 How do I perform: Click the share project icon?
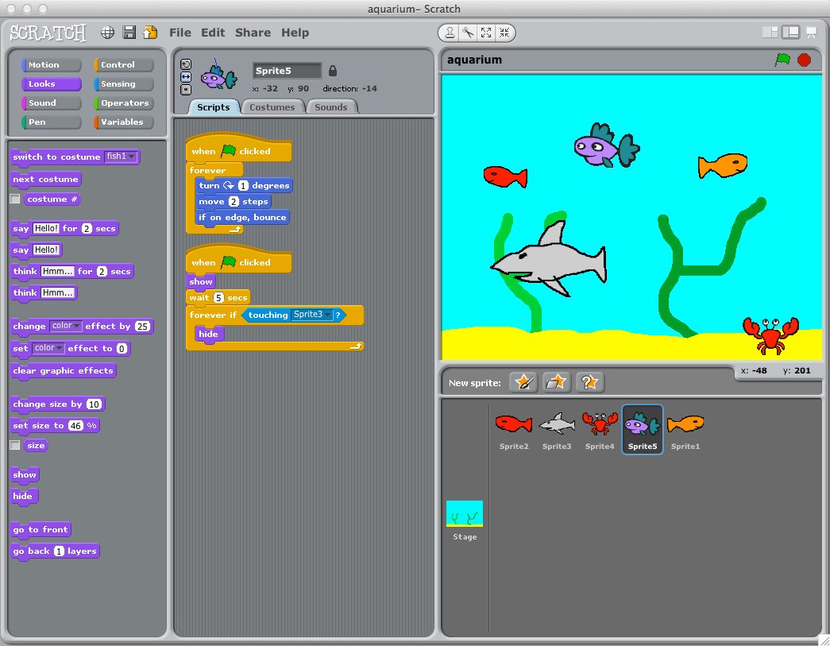[150, 33]
